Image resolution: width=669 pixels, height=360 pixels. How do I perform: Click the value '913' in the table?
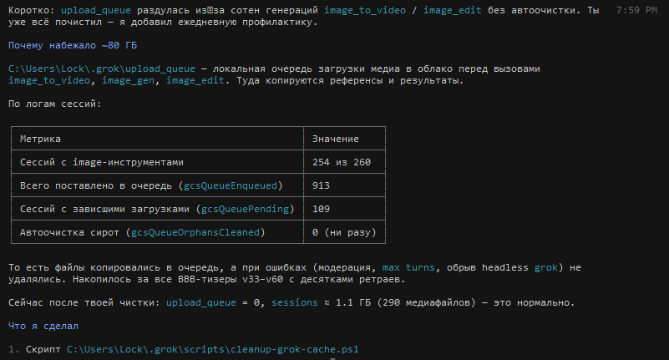[x=321, y=185]
